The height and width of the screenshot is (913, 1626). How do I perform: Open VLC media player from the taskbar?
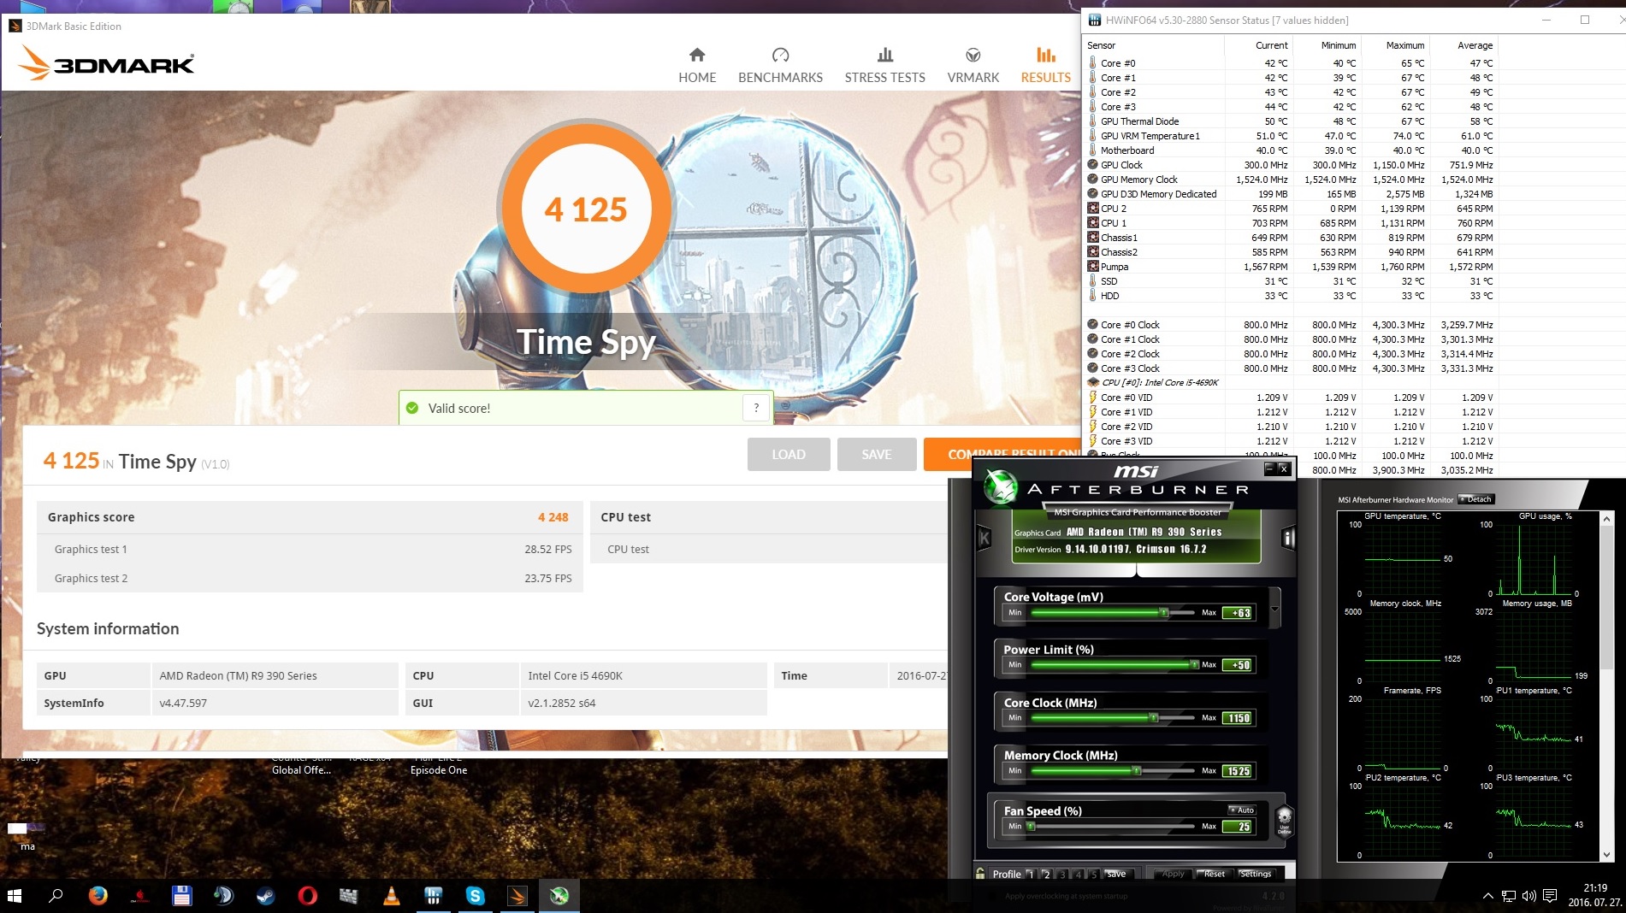391,896
